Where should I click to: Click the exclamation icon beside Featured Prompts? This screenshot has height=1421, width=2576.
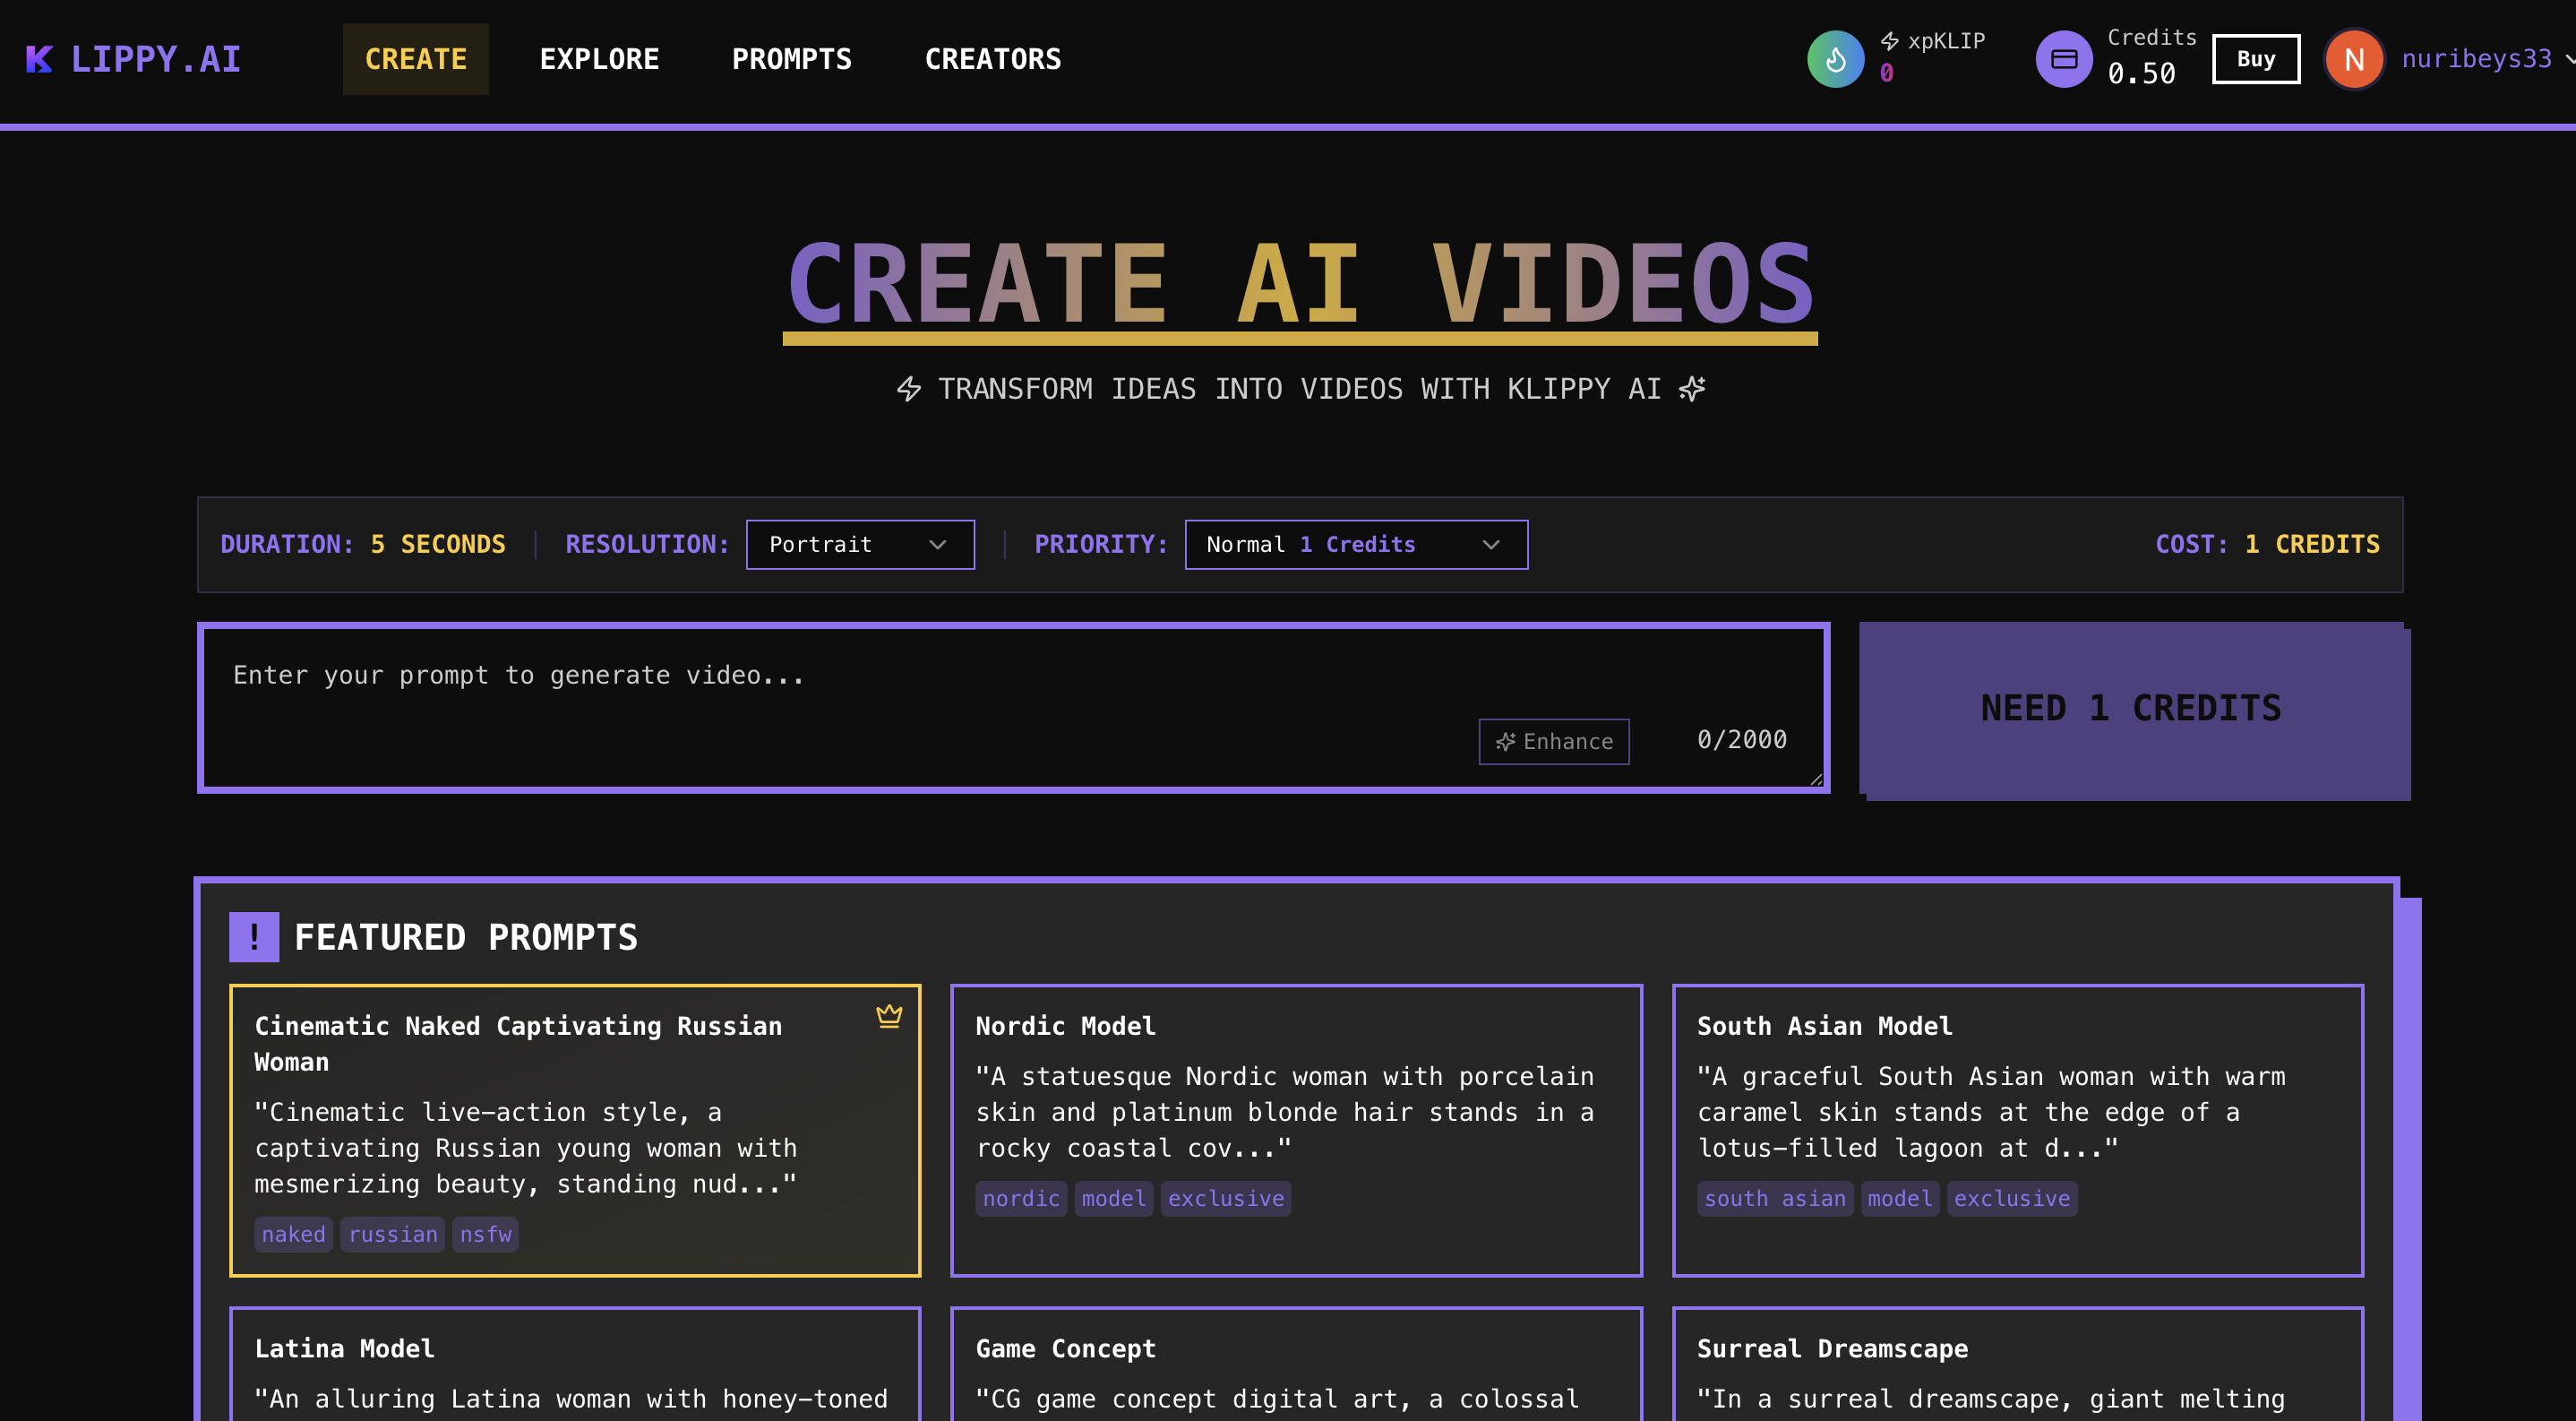pyautogui.click(x=254, y=937)
